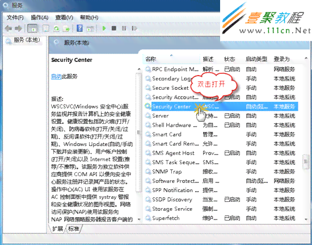Viewport: 312px width, 245px height.
Task: Restart service using the restart icon
Action: coord(134,28)
